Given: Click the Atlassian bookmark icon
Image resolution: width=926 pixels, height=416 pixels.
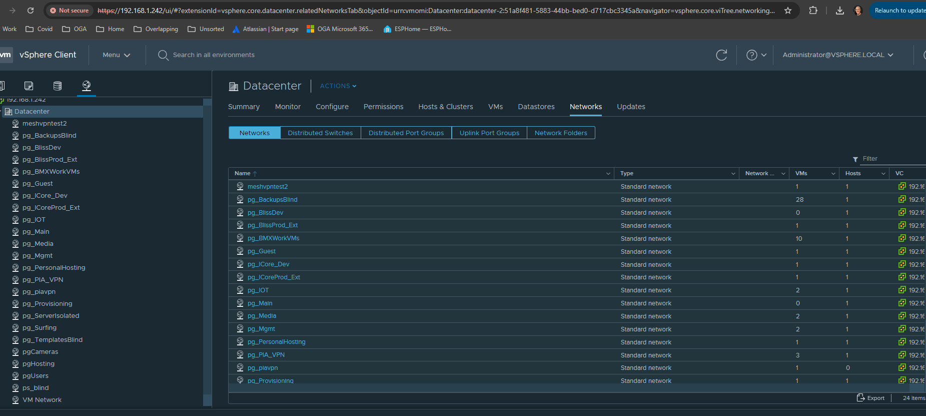Looking at the screenshot, I should click(236, 29).
